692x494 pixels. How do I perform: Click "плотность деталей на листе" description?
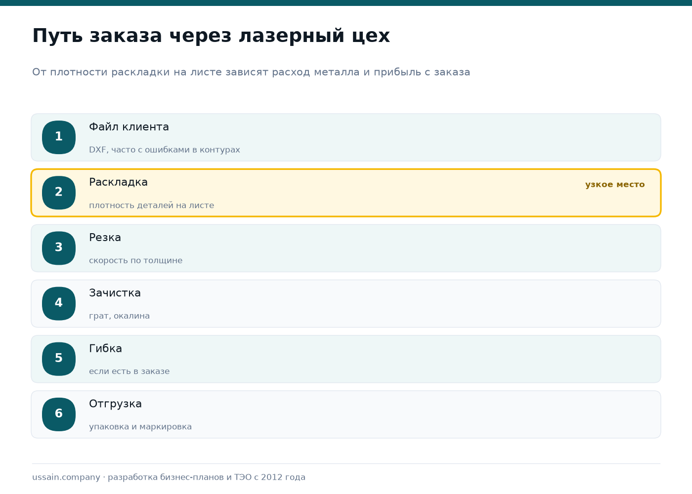[152, 205]
